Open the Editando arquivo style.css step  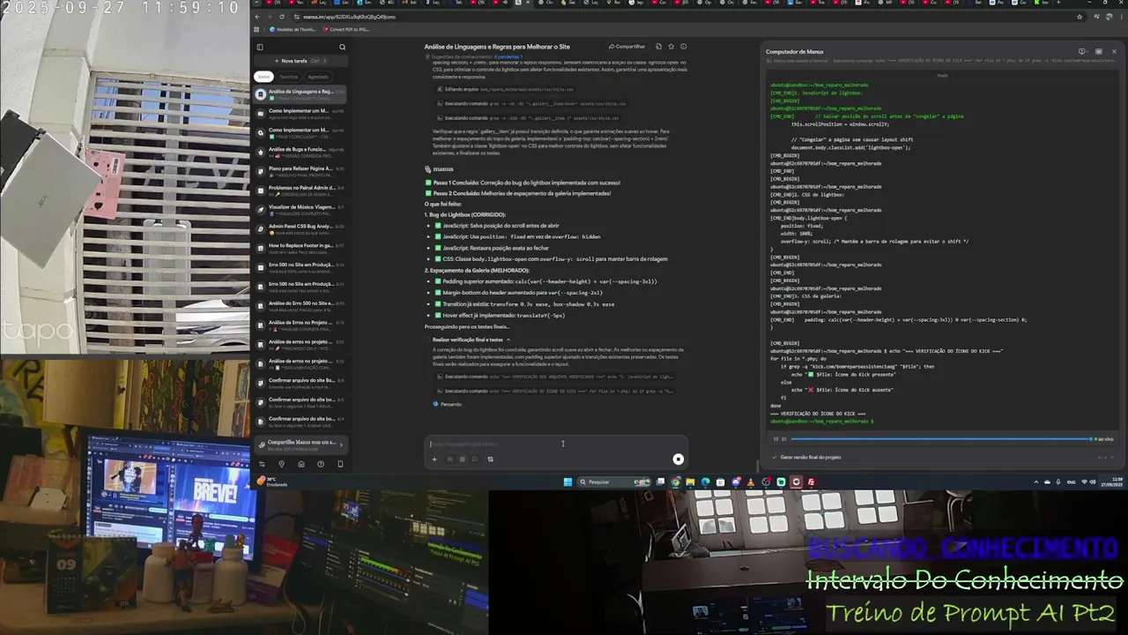point(505,89)
